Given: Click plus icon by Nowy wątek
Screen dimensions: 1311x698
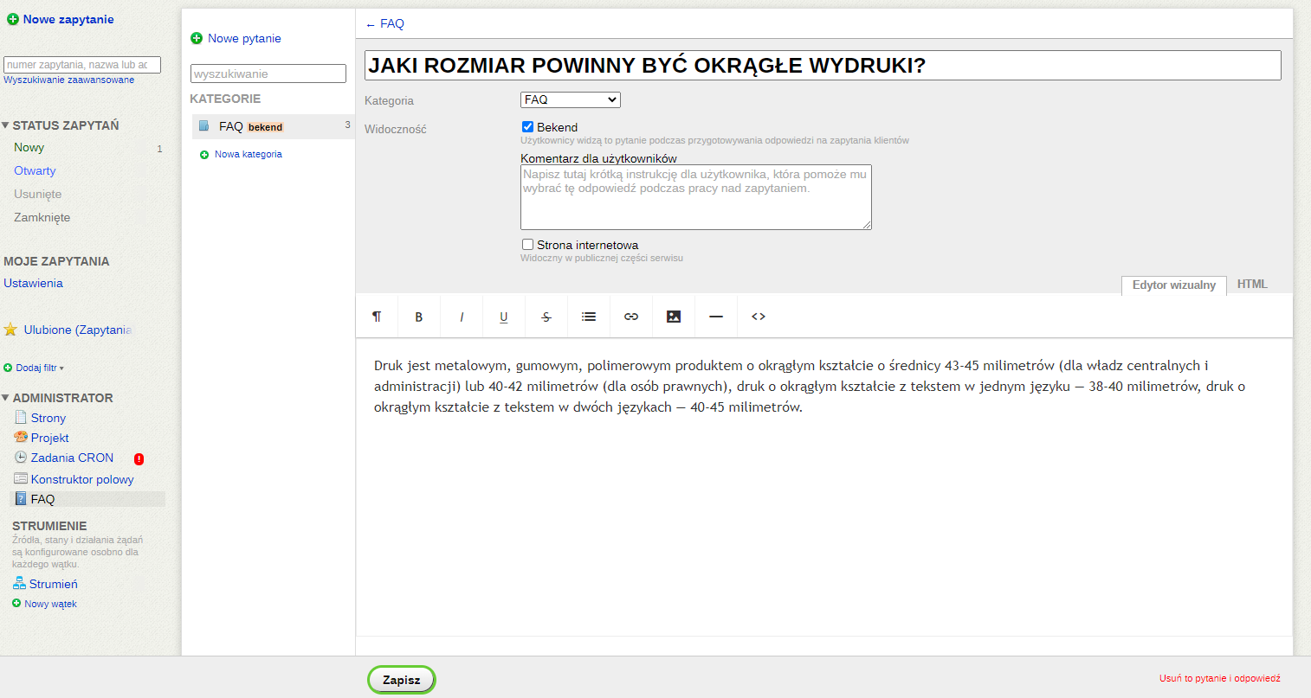Looking at the screenshot, I should point(16,603).
